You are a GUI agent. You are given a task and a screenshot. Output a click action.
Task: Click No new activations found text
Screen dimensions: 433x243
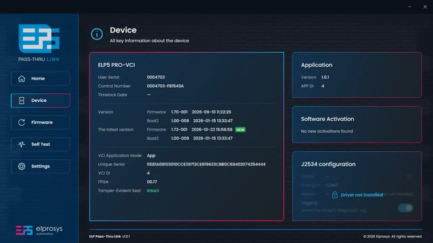(327, 131)
